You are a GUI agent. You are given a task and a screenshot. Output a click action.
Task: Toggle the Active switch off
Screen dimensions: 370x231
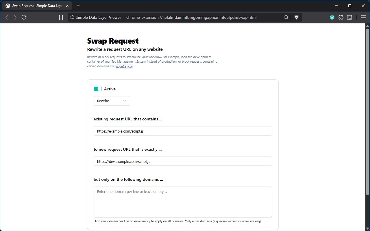pyautogui.click(x=98, y=89)
